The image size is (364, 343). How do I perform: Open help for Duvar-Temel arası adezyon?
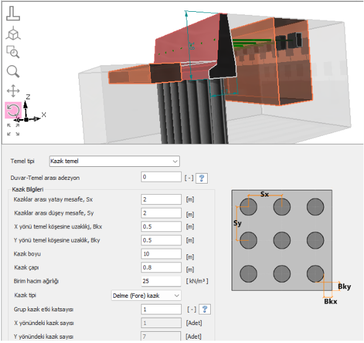[x=202, y=178]
